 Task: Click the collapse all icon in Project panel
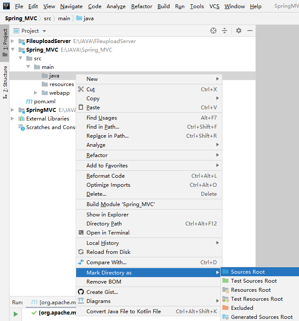[225, 31]
